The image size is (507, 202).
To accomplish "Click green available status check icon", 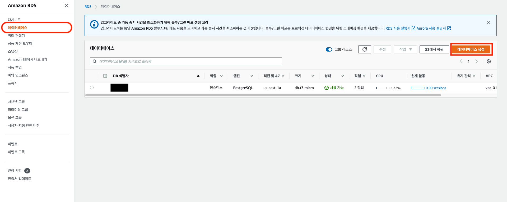I will (327, 88).
